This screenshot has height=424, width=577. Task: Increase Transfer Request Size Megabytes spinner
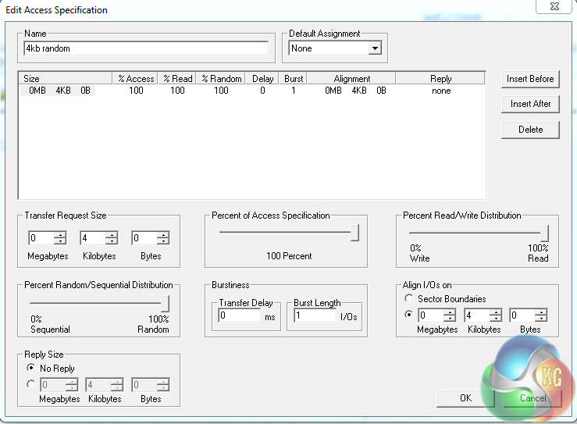(59, 235)
